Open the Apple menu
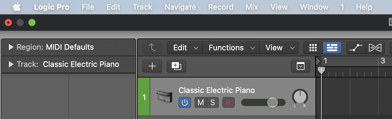This screenshot has height=119, width=392. coord(17,7)
